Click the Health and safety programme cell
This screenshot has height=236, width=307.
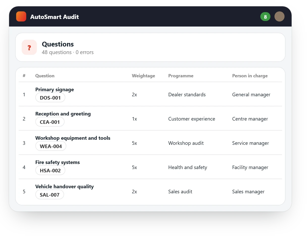point(188,167)
